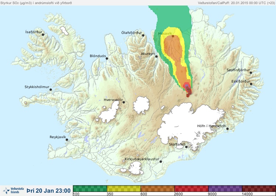Select the green 100 legend swatch
276x196 pixels.
(90, 189)
